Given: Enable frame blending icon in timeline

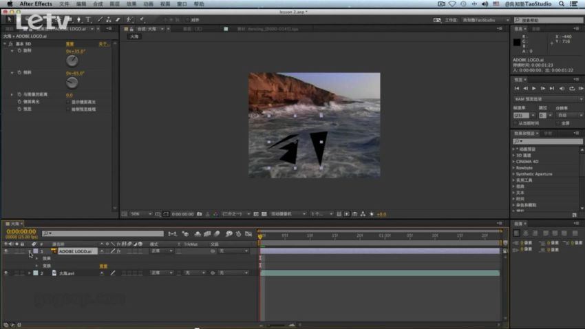Looking at the screenshot, I should (x=207, y=234).
